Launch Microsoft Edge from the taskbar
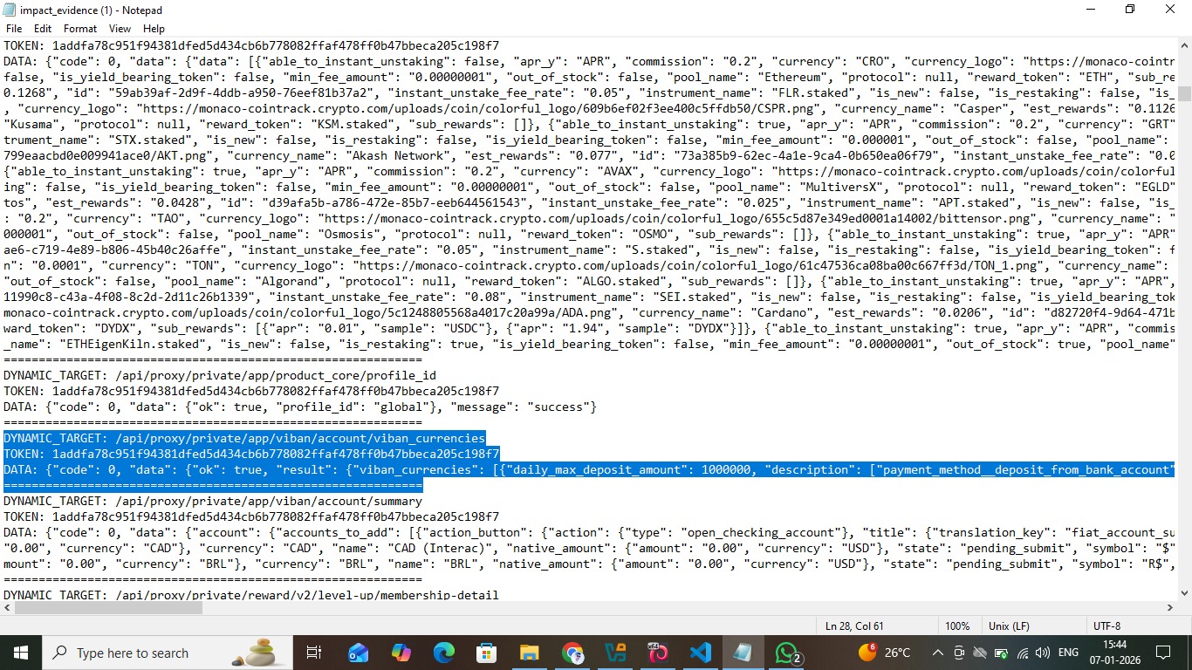The image size is (1192, 670). (x=443, y=653)
